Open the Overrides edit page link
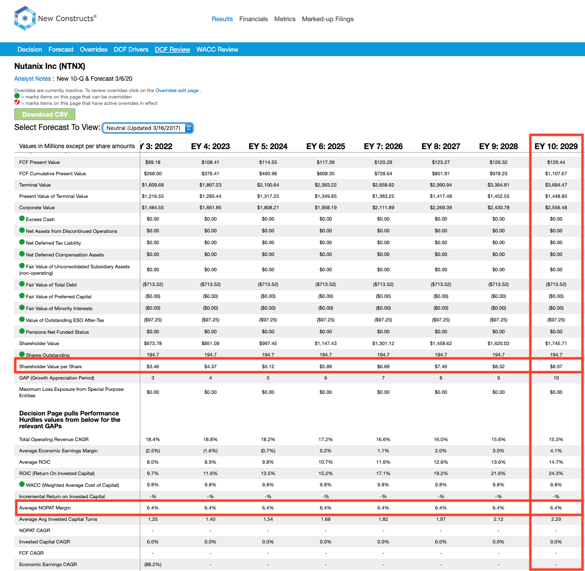This screenshot has height=571, width=585. tap(177, 91)
